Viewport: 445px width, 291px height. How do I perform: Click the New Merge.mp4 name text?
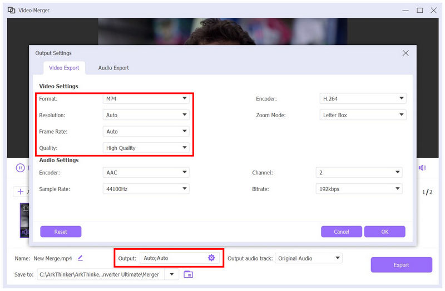click(x=53, y=258)
